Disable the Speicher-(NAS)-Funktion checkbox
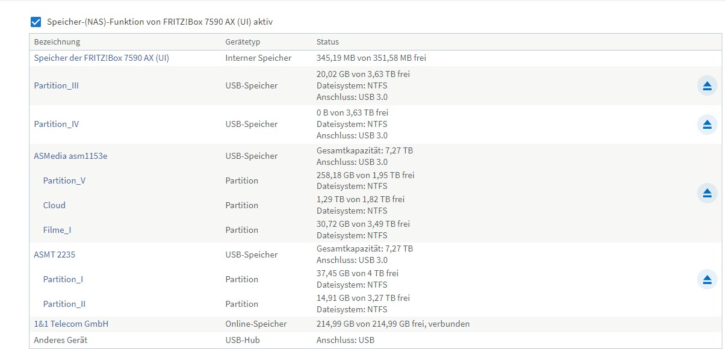This screenshot has width=726, height=349. tap(36, 22)
